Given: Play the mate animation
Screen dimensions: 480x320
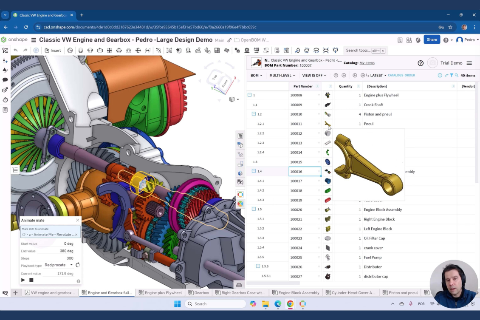Looking at the screenshot, I should [23, 280].
